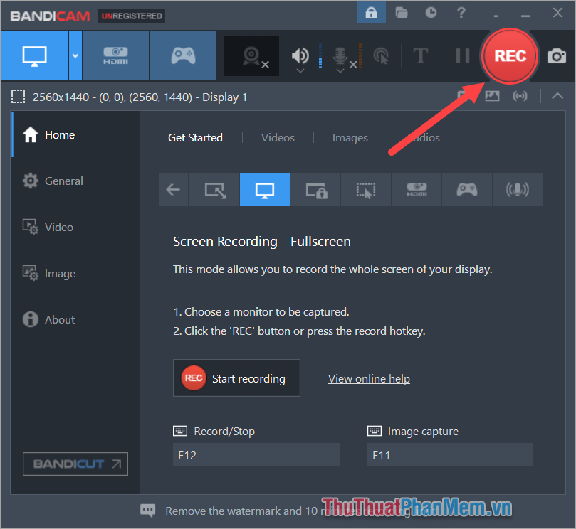Collapse the status bar with the chevron

557,96
